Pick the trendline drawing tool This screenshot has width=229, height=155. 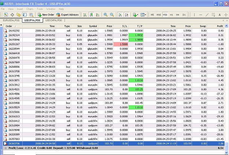(x=207, y=15)
